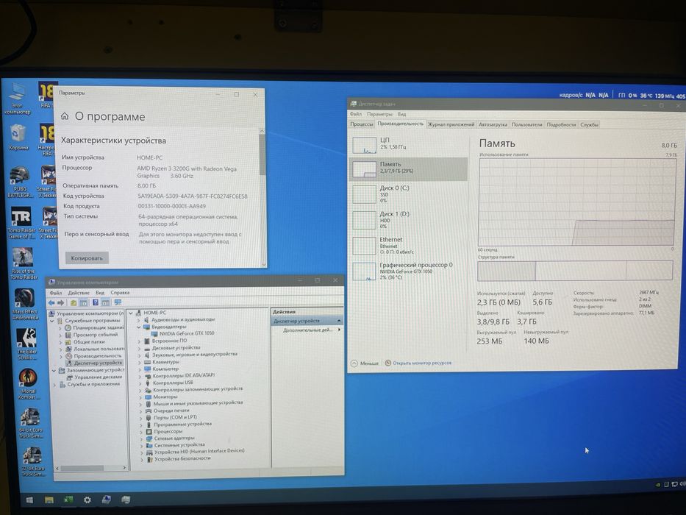The width and height of the screenshot is (686, 515).
Task: Select ЦП in the performance sidebar
Action: pyautogui.click(x=408, y=144)
